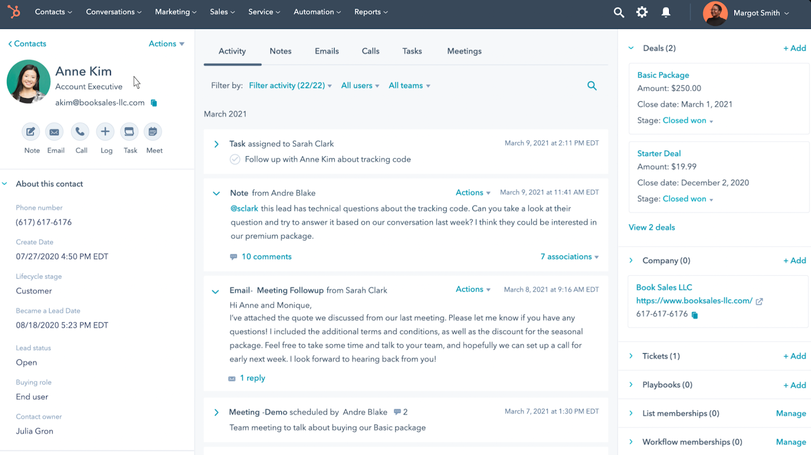Click the Email icon button

pos(54,132)
